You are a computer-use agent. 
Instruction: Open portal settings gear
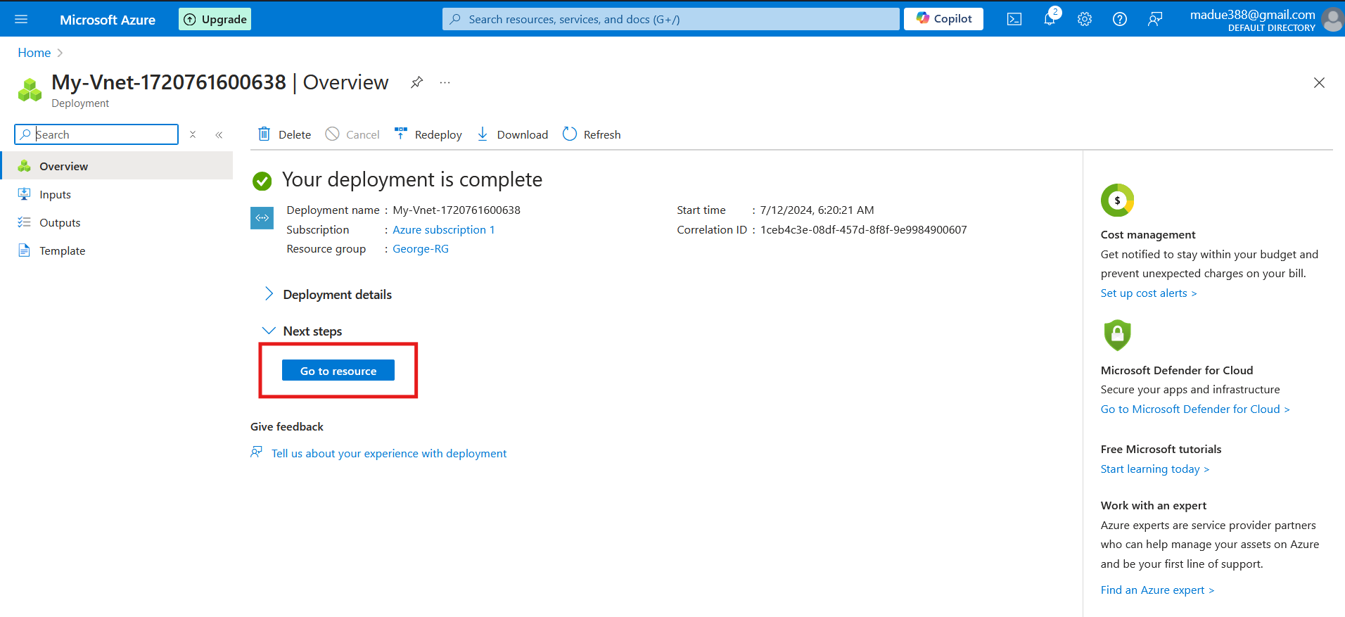coord(1085,19)
